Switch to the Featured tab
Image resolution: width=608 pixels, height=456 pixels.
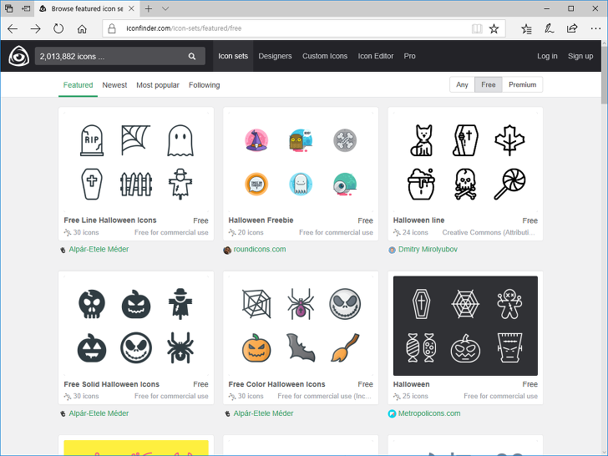pyautogui.click(x=78, y=85)
